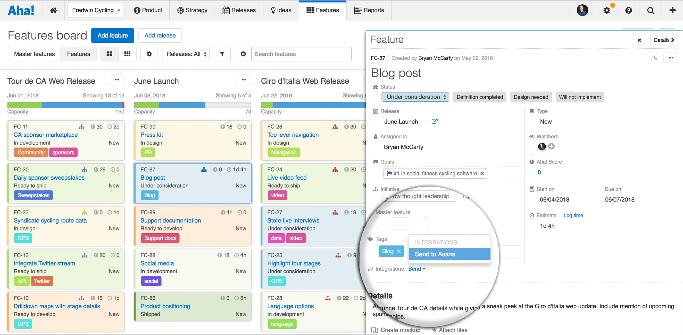Open the Fredwin Cycling product dropdown
This screenshot has height=335, width=683.
click(95, 10)
